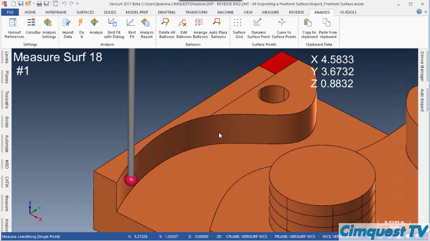Delete All Balloons
The width and height of the screenshot is (430, 241).
[166, 28]
